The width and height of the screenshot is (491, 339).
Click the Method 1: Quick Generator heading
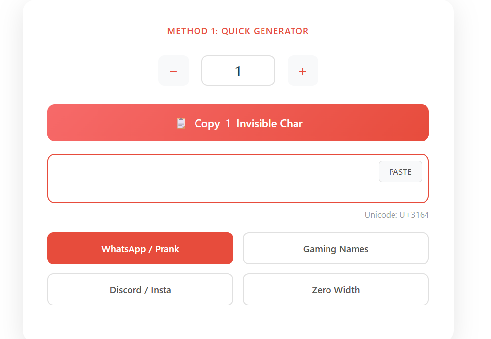(238, 31)
